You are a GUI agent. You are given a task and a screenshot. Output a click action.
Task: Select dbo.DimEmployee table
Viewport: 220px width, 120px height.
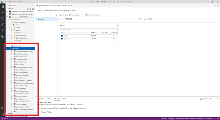(21, 70)
